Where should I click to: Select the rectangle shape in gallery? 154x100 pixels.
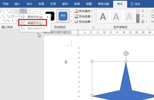13,12
